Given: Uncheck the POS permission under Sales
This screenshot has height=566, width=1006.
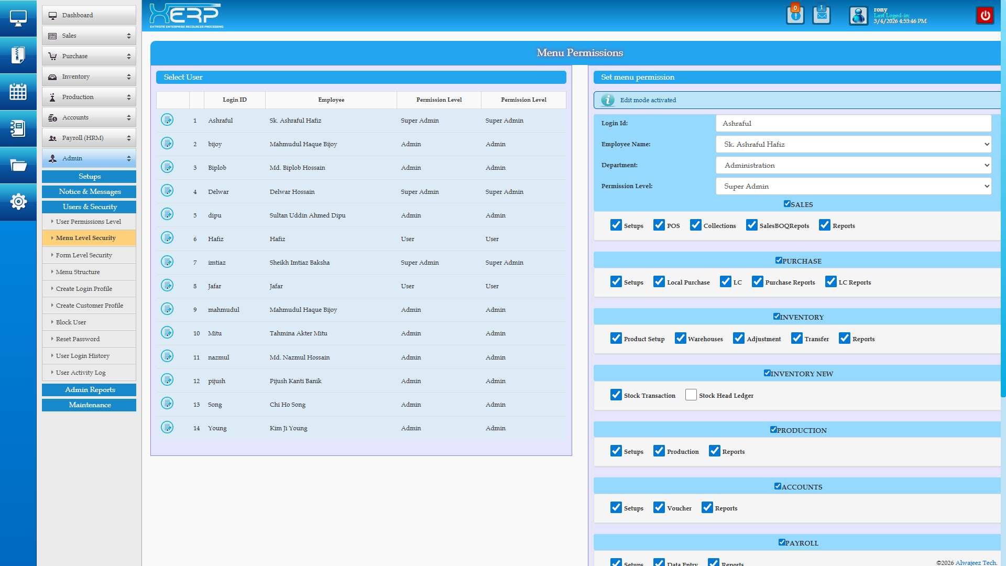Looking at the screenshot, I should pos(659,225).
